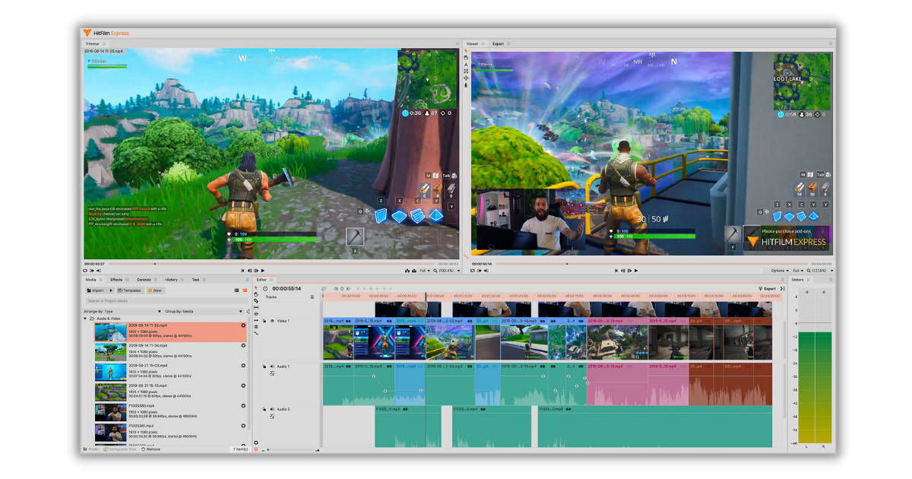Switch to the History tab
Image resolution: width=912 pixels, height=479 pixels.
coord(170,280)
